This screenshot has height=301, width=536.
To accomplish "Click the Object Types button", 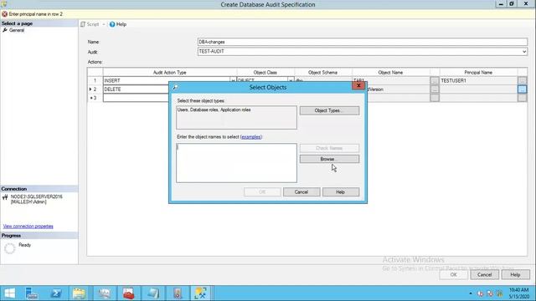I will 329,110.
